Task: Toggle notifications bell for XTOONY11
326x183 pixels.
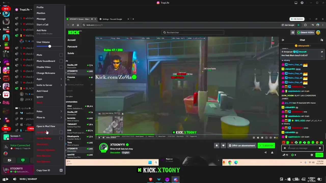Action: [x=217, y=146]
